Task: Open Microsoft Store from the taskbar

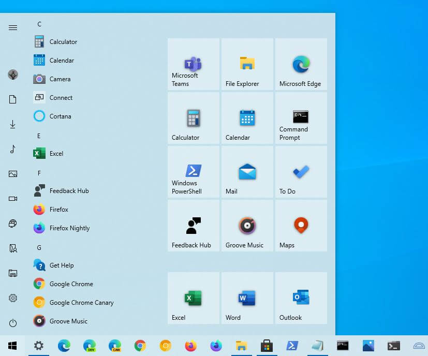Action: point(267,346)
